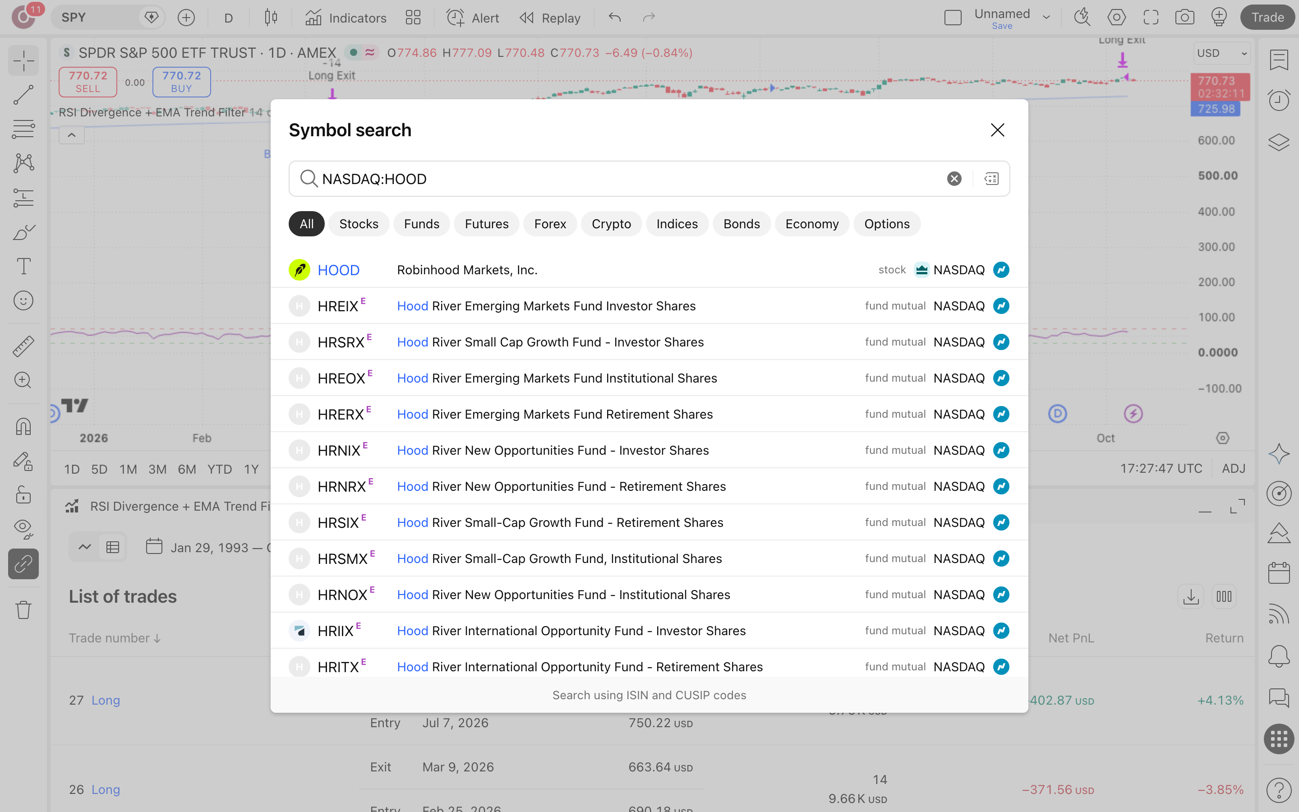Open notifications bell icon in right sidebar
1299x812 pixels.
[x=1279, y=656]
